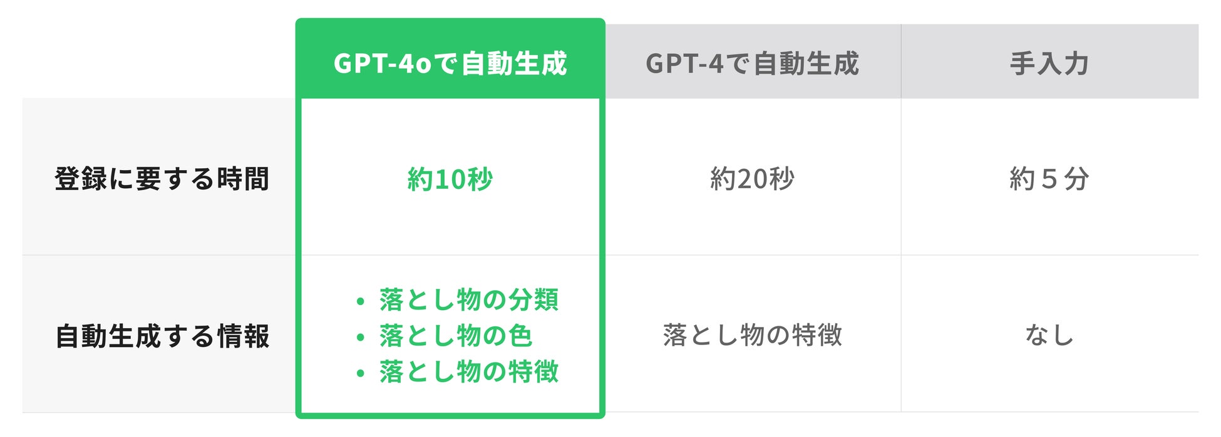
Task: Click the "落とし物の分類" list item
Action: tap(468, 300)
